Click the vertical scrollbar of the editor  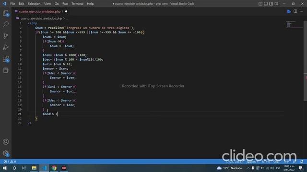tap(305, 61)
